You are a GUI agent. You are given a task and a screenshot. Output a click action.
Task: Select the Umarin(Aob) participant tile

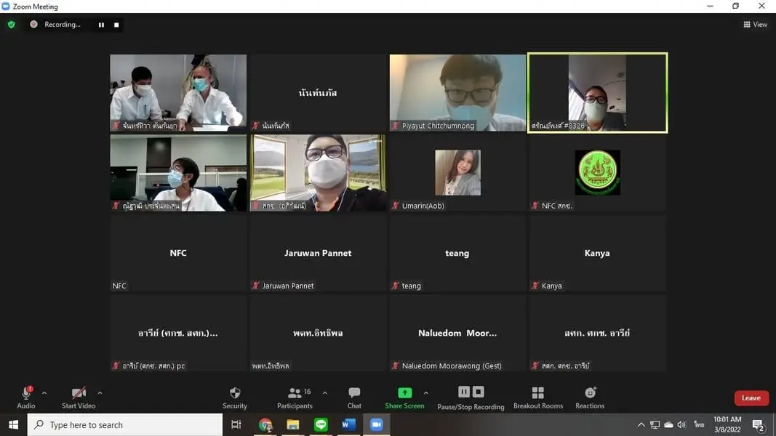[x=457, y=172]
